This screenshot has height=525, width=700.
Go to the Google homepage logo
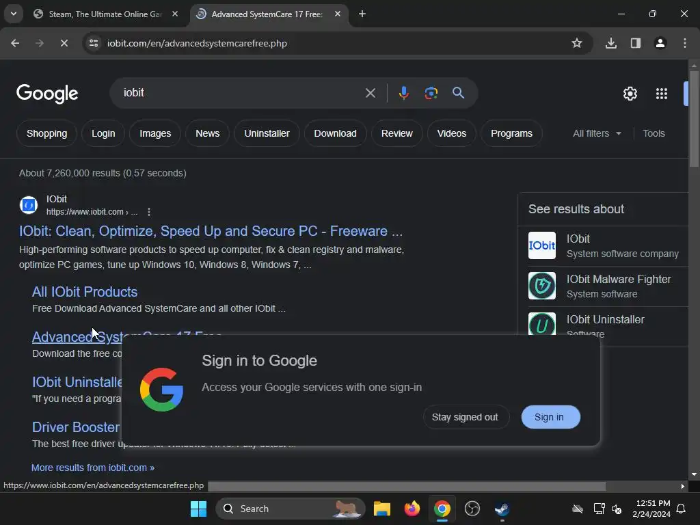[x=47, y=93]
